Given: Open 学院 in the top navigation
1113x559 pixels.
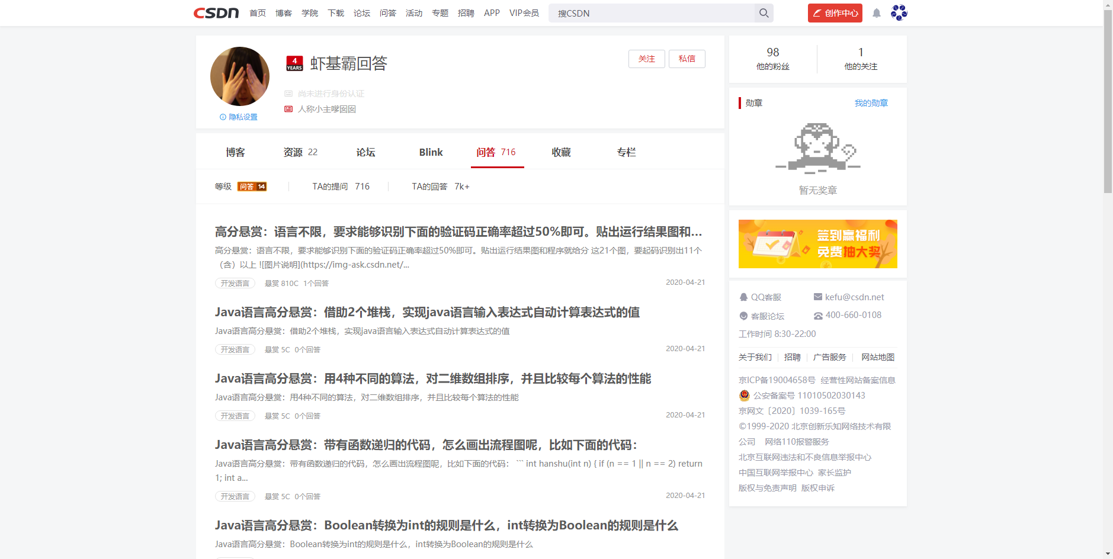Looking at the screenshot, I should [x=310, y=13].
